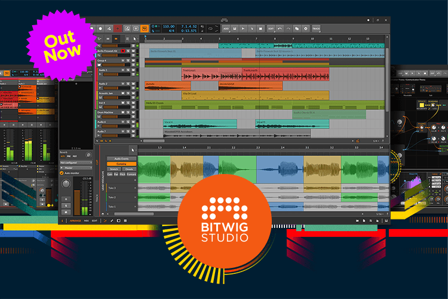Click the Audio Events button

(x=121, y=158)
